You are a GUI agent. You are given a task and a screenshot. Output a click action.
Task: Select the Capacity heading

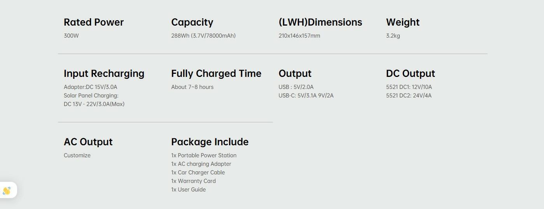pyautogui.click(x=192, y=22)
